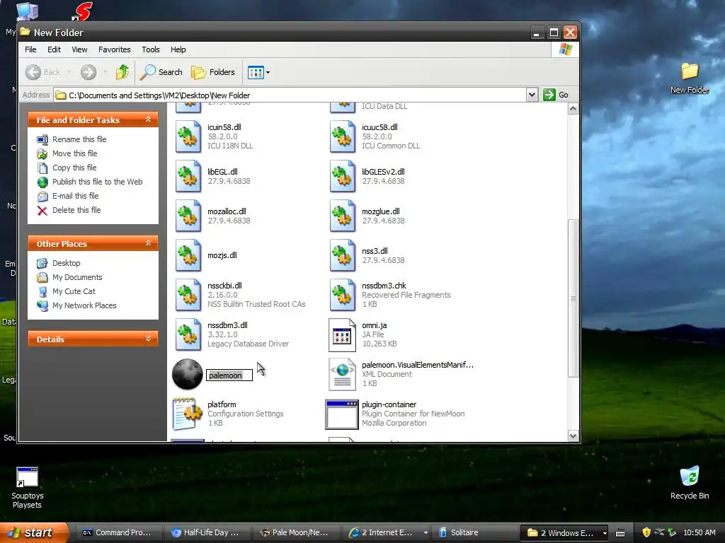
Task: Select the icuuc58.dll file icon
Action: [x=343, y=136]
